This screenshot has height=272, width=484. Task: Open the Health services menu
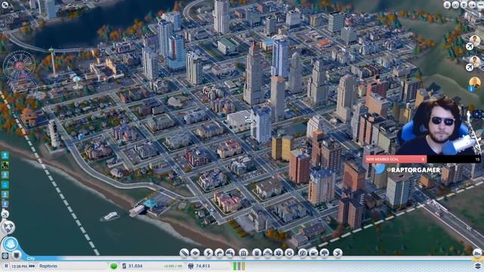click(x=279, y=253)
